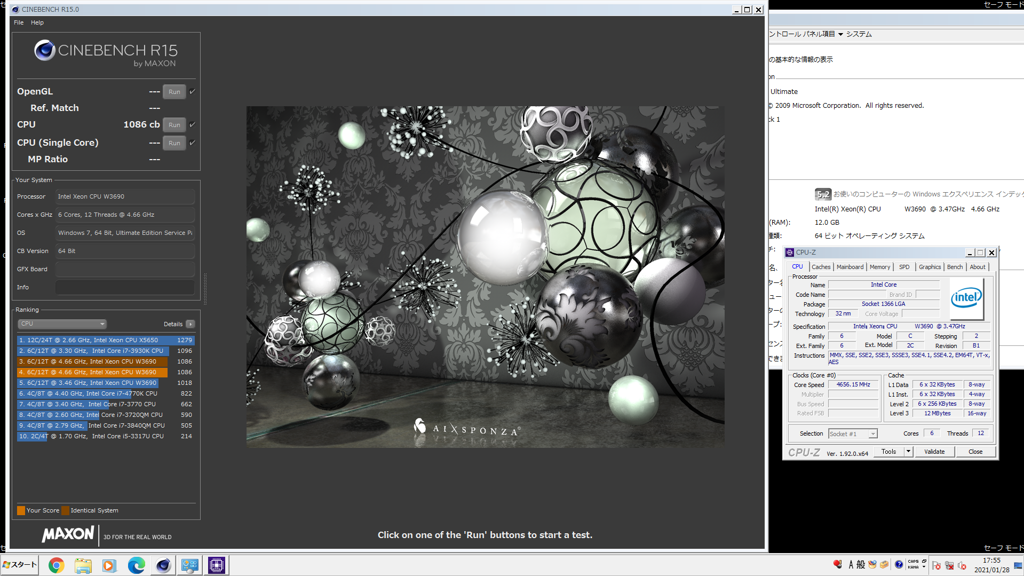The height and width of the screenshot is (576, 1024).
Task: Open the Control Panel breadcrumb dropdown arrow
Action: point(840,34)
